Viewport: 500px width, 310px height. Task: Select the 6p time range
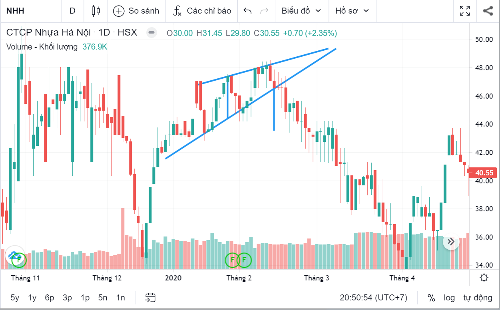point(50,298)
